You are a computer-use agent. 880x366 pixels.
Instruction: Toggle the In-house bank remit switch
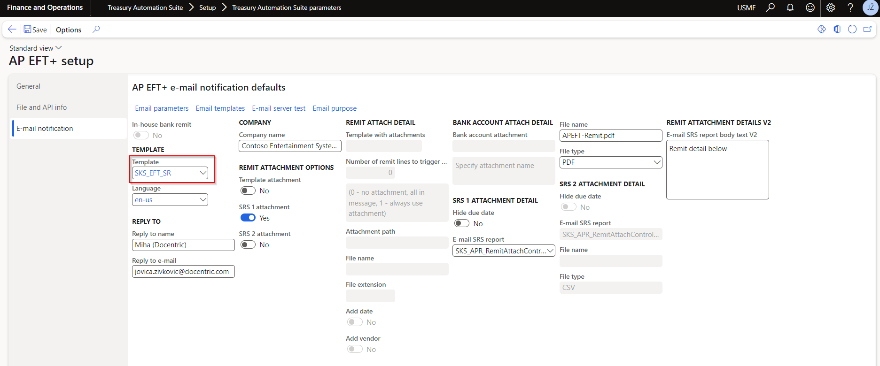click(x=141, y=135)
